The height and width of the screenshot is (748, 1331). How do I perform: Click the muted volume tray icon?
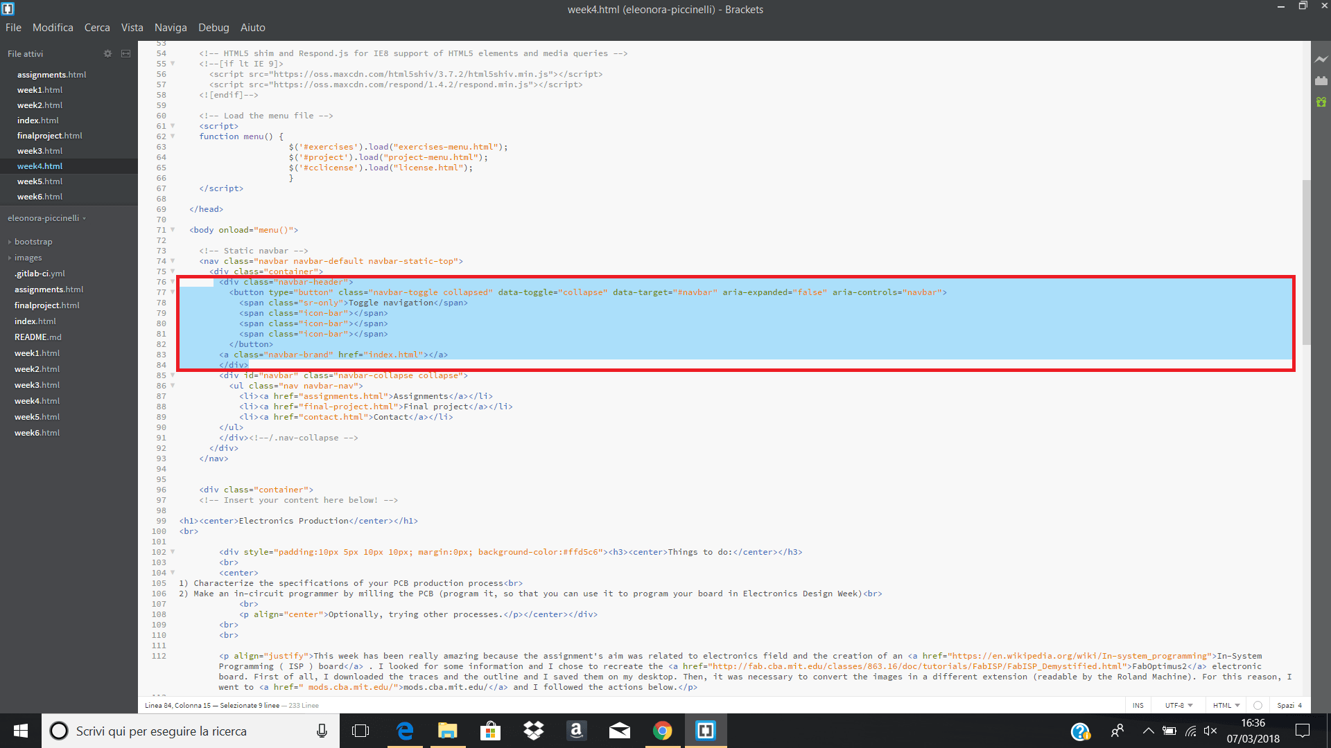(1211, 731)
